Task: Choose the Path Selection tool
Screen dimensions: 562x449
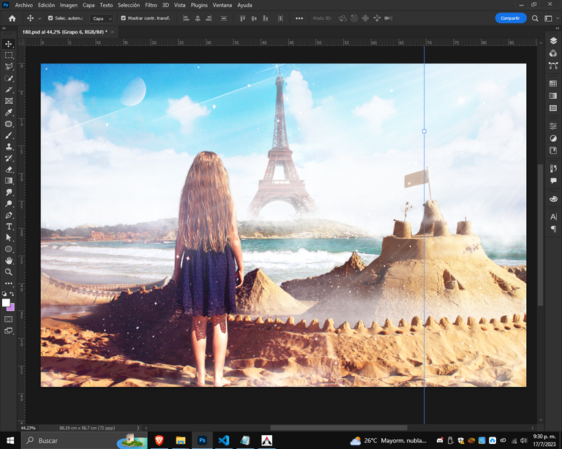Action: 9,238
